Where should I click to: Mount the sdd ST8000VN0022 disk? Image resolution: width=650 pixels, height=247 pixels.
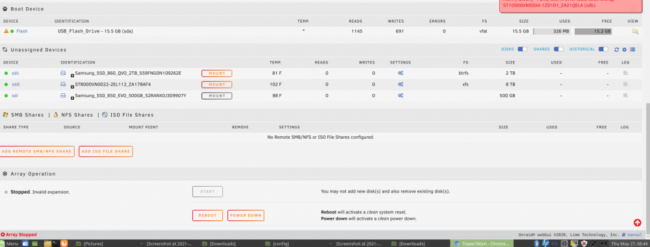pyautogui.click(x=217, y=84)
